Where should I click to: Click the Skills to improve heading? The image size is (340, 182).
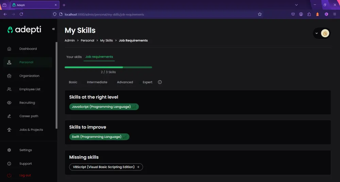[88, 127]
